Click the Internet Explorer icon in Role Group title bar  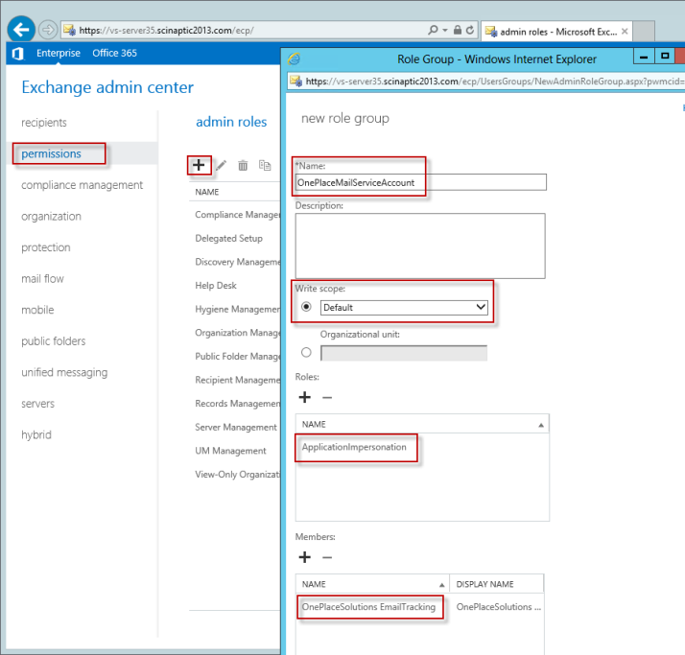(294, 58)
